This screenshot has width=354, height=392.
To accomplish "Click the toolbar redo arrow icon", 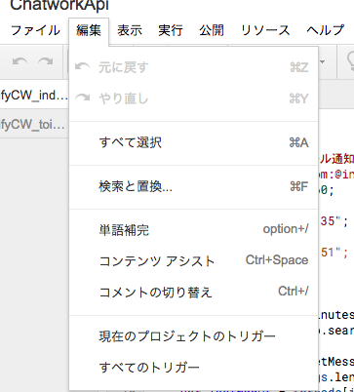I will [45, 61].
